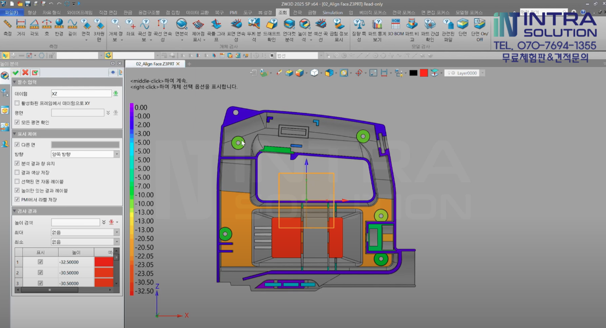Switch to the PMI ribbon tab
Screen dimensions: 606x328
tap(234, 12)
